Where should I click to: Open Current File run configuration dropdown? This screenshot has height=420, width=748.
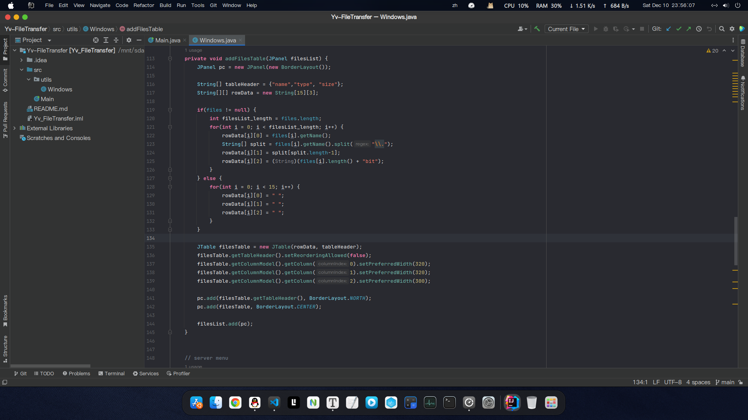tap(566, 29)
